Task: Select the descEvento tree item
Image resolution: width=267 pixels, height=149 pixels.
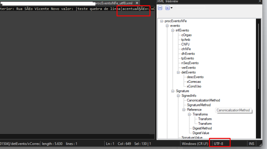Action: pyautogui.click(x=195, y=77)
